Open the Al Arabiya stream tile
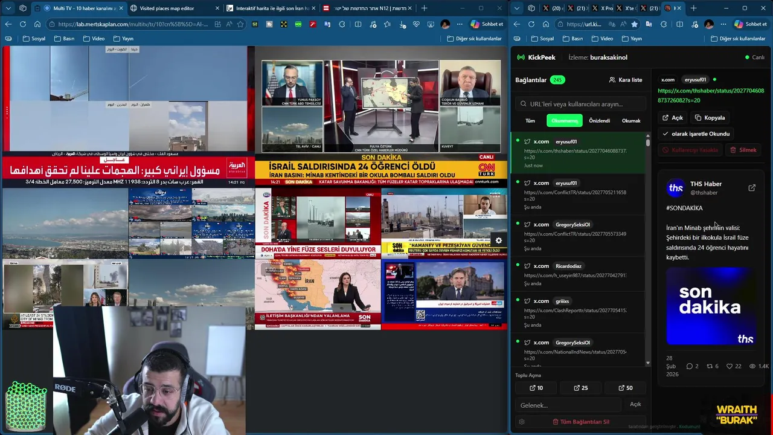 (128, 117)
